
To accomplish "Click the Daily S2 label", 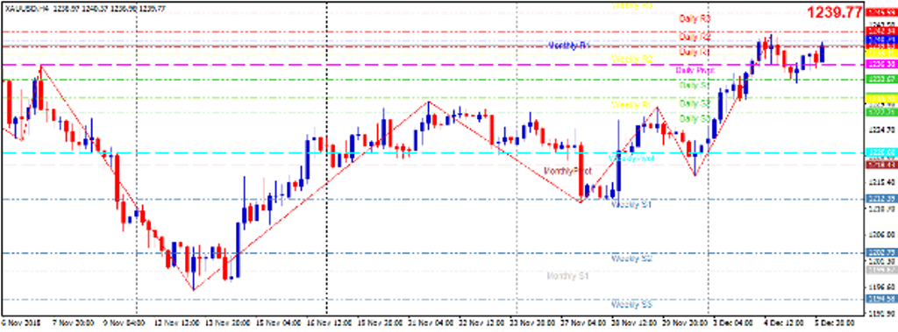I will (x=695, y=103).
